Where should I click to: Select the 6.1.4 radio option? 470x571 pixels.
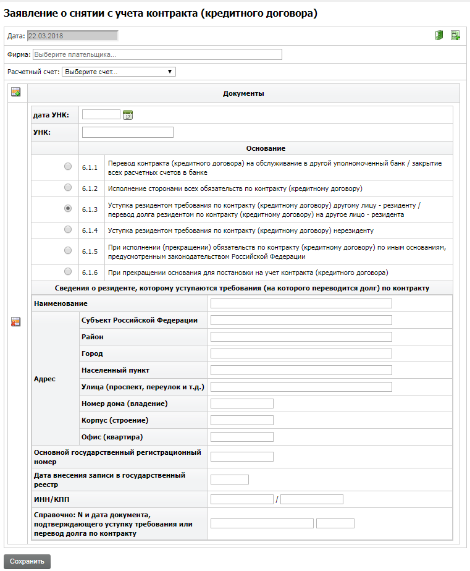pos(68,229)
